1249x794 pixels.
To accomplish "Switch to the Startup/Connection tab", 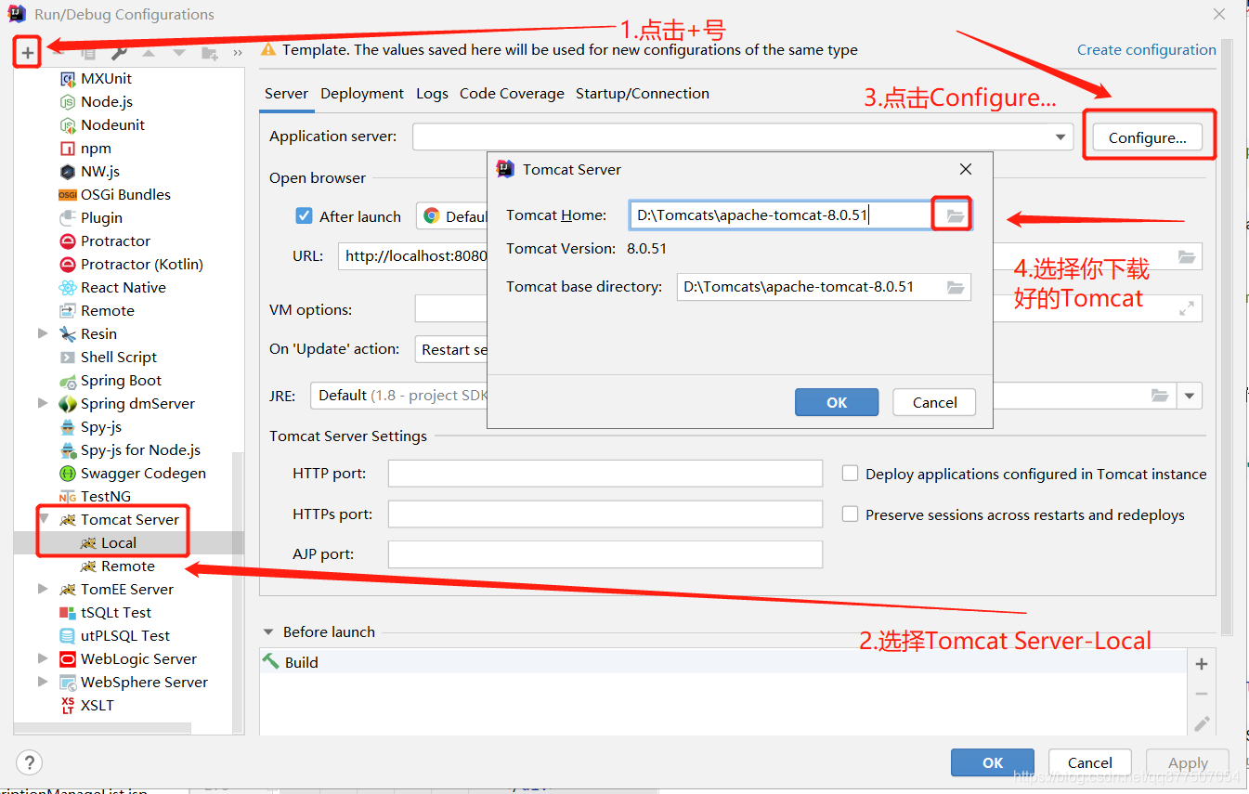I will pos(643,94).
